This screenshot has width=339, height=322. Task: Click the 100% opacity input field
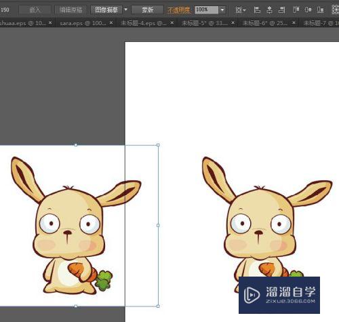[x=207, y=10]
